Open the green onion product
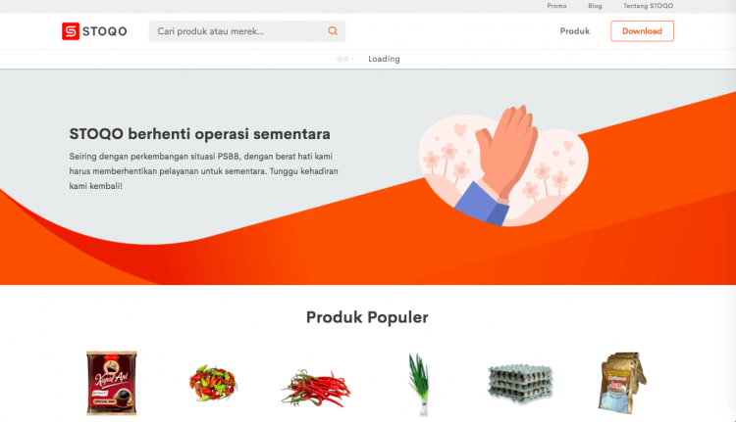Image resolution: width=736 pixels, height=422 pixels. tap(418, 384)
